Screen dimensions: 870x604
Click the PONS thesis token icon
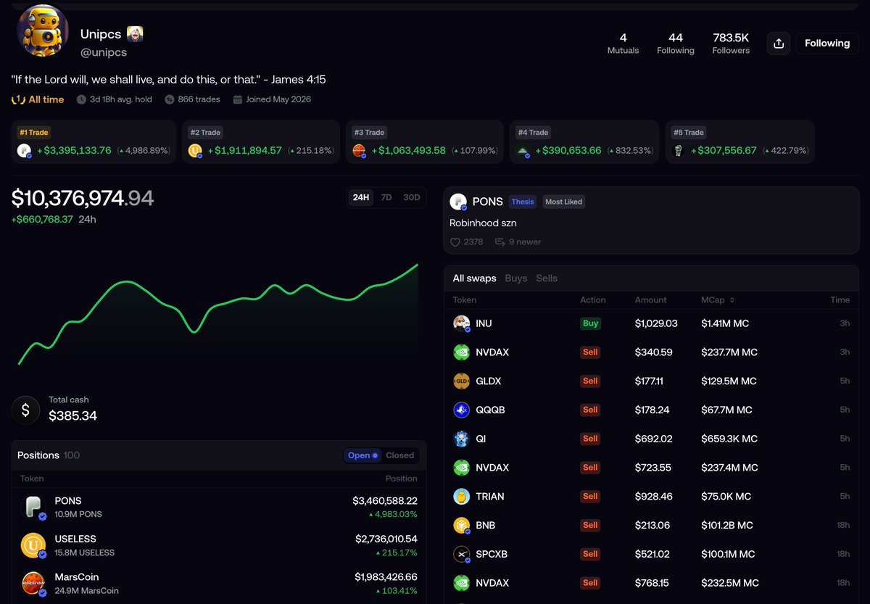tap(457, 202)
